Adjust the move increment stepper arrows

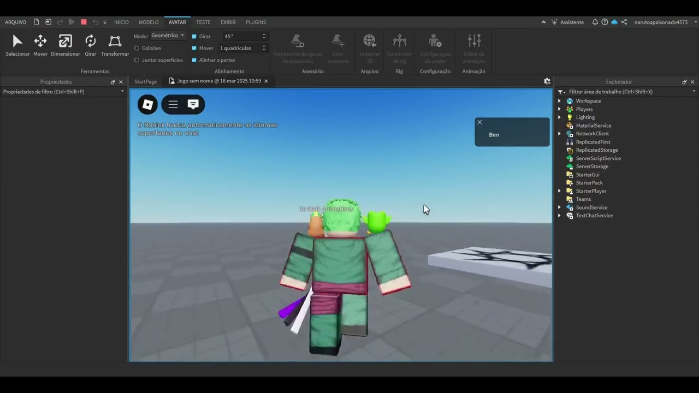point(264,48)
